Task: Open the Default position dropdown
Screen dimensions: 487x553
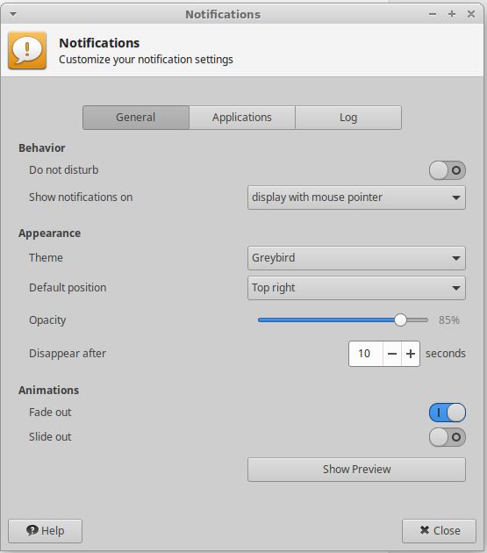Action: tap(356, 288)
